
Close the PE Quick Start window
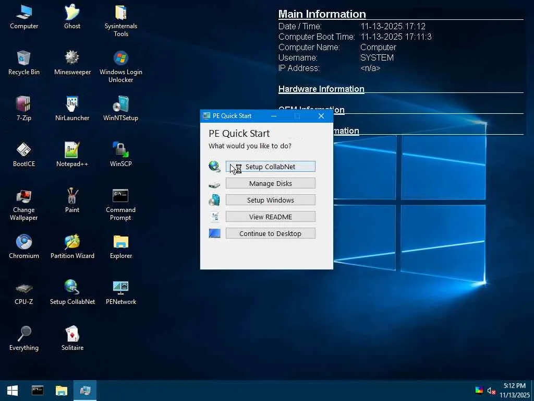click(321, 116)
